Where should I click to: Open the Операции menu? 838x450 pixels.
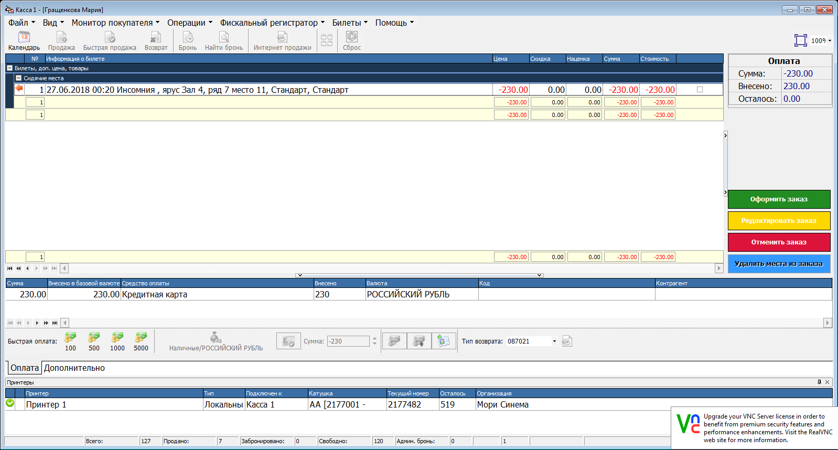190,23
